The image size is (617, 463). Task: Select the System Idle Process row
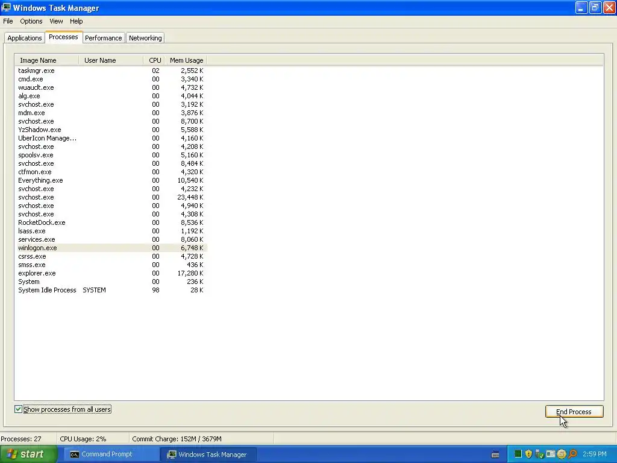point(111,290)
